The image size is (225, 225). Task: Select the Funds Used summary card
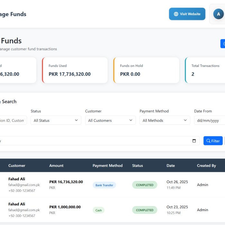coord(75,70)
